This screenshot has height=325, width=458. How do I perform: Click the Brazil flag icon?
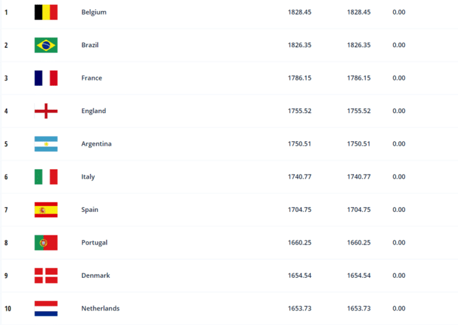[x=46, y=45]
